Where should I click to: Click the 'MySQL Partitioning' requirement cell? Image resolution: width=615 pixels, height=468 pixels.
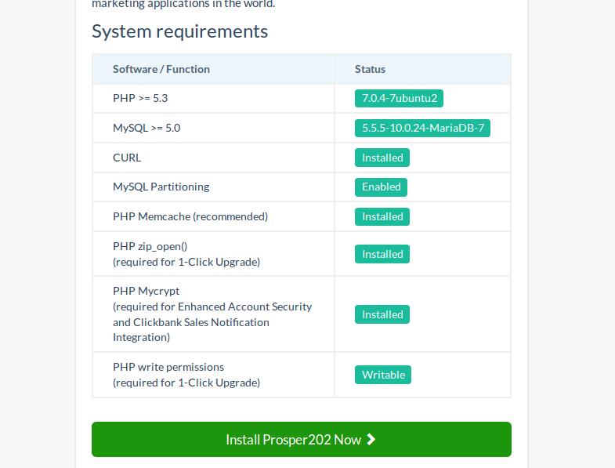coord(213,187)
